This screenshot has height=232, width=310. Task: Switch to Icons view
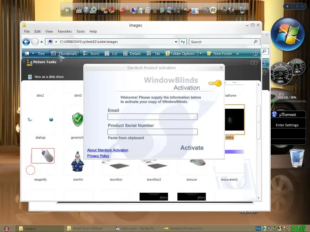point(91,54)
